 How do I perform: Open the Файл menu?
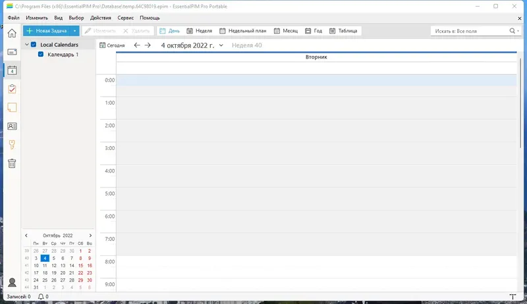[13, 18]
